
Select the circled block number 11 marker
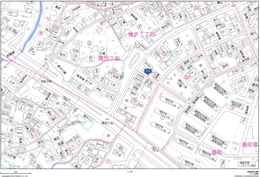coord(230,55)
